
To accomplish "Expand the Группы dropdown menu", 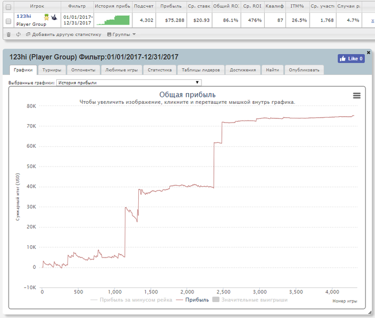I will click(122, 34).
